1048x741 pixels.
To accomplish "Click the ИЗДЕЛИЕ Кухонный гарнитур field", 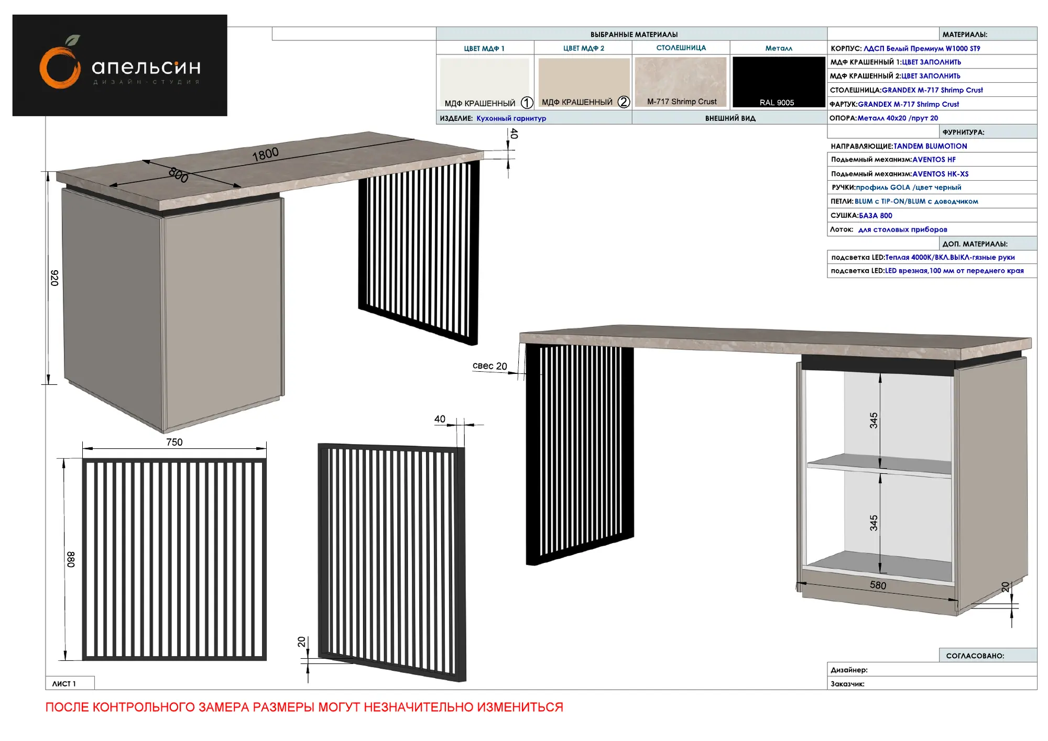I will coord(534,118).
